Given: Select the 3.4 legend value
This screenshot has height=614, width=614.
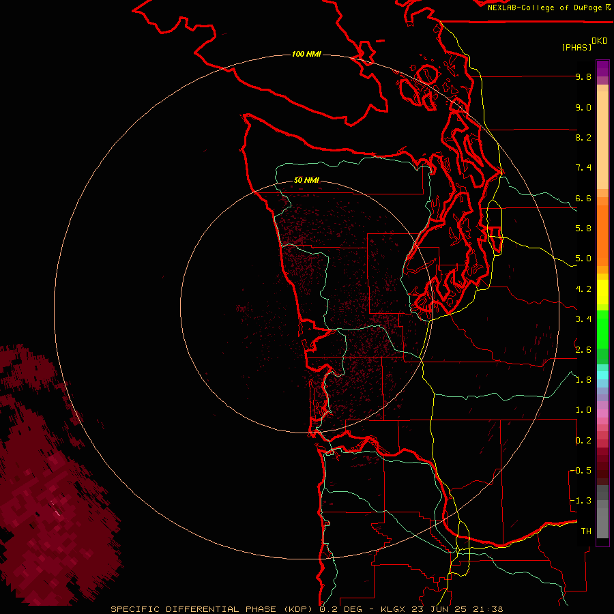Looking at the screenshot, I should pyautogui.click(x=583, y=319).
